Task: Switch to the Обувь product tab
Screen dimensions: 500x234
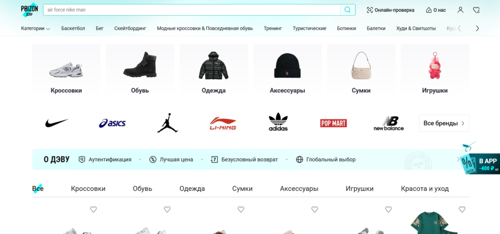Action: point(143,189)
